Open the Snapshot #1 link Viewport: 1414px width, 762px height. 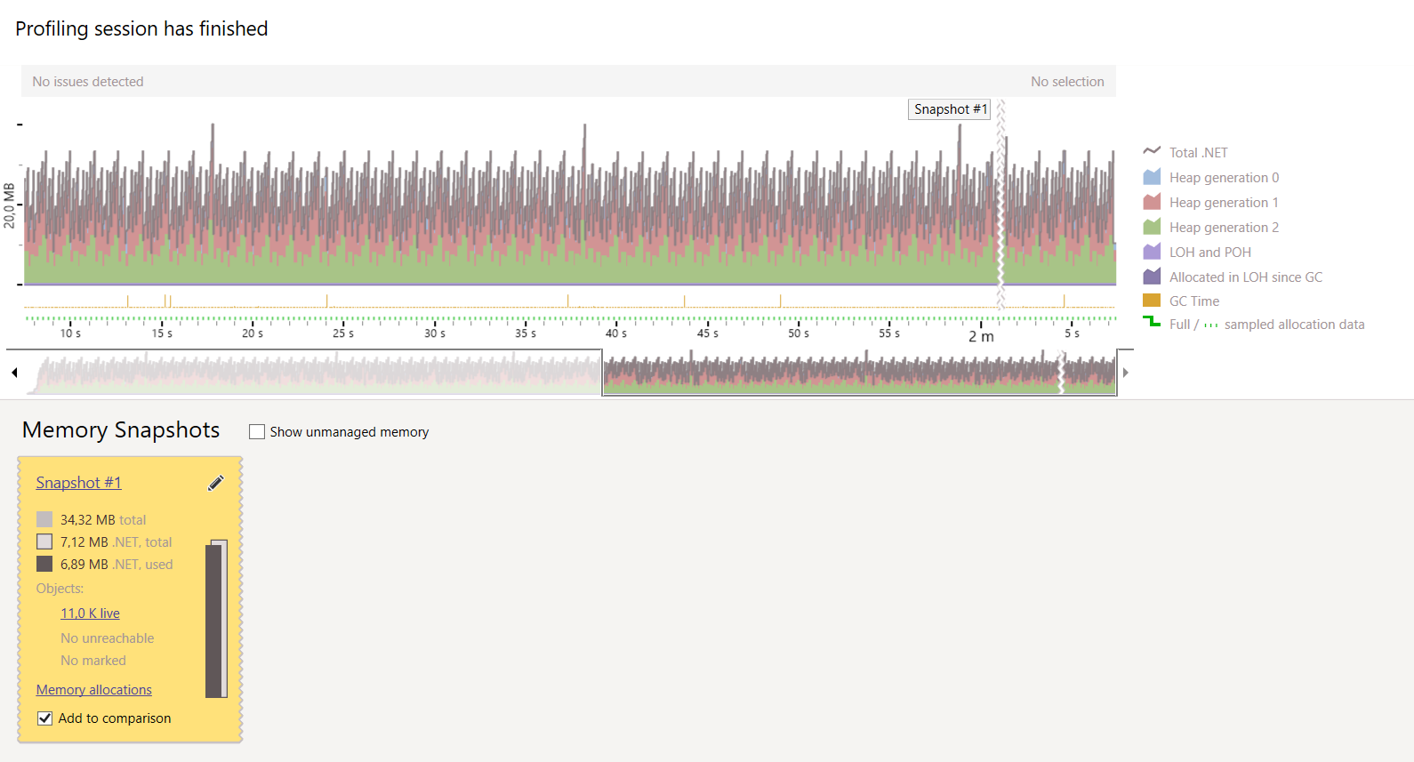78,483
